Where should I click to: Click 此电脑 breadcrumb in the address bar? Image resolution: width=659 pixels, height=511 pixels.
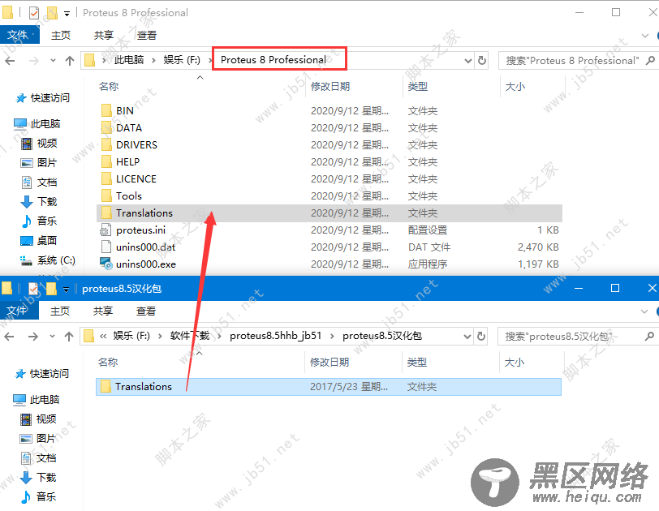[x=129, y=60]
